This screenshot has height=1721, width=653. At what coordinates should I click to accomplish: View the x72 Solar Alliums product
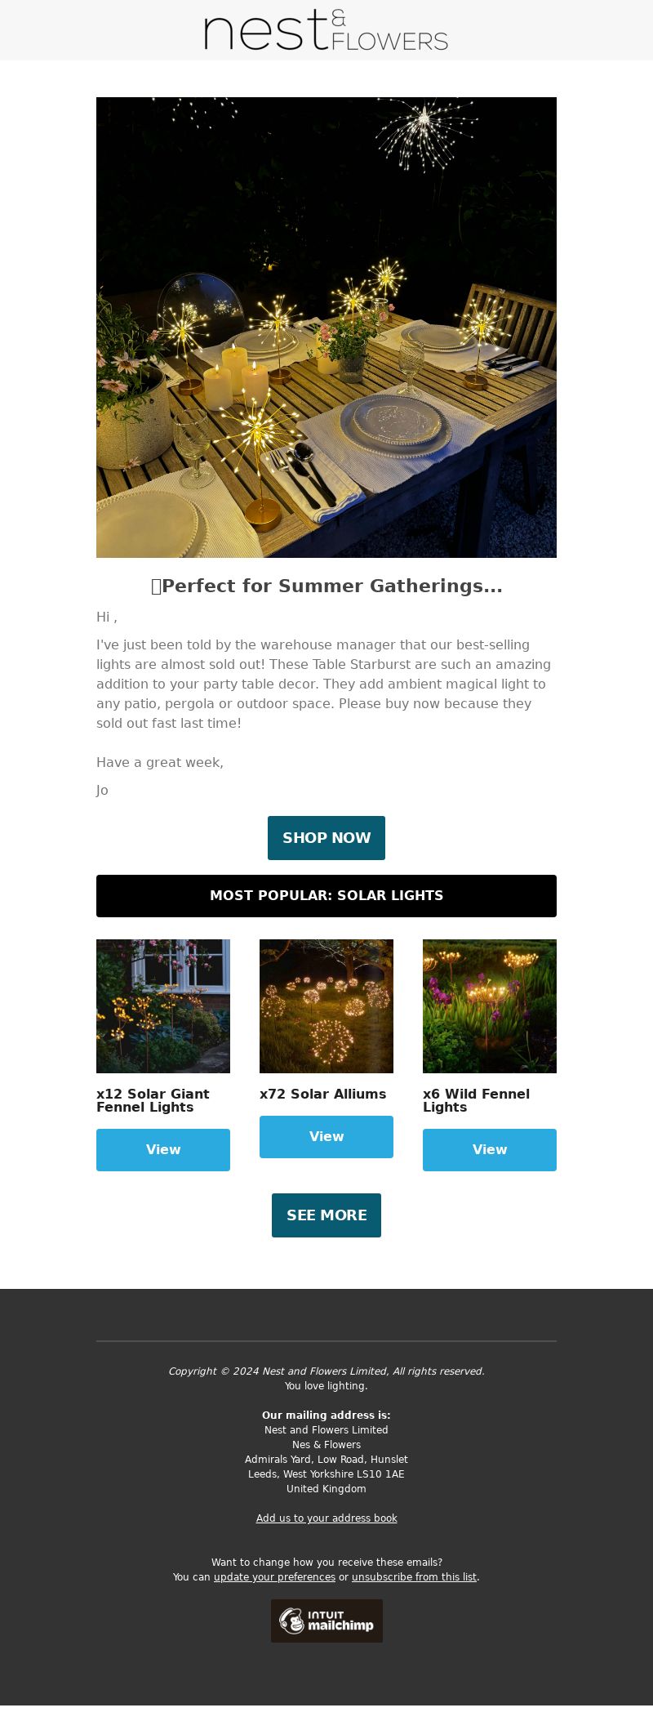pyautogui.click(x=326, y=1137)
